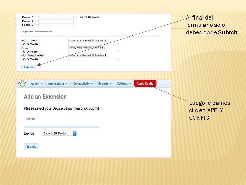The height and width of the screenshot is (185, 246).
Task: Click the help icon next to Press 1
Action: [36, 21]
